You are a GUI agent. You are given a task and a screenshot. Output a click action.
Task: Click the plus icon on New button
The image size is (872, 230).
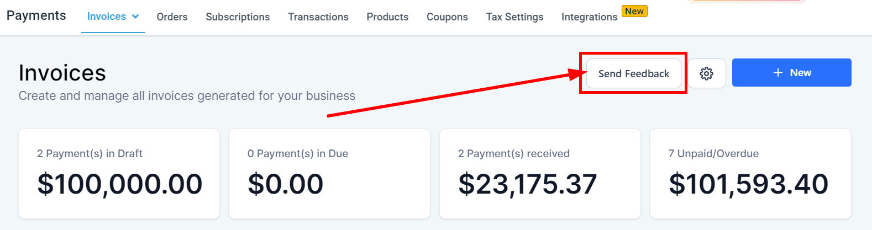tap(778, 73)
